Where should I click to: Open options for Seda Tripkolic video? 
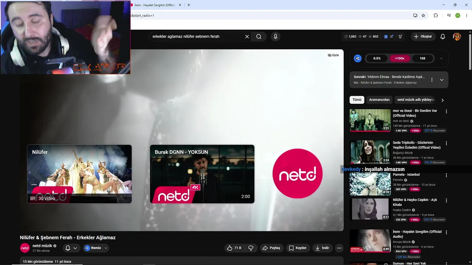coord(446,143)
